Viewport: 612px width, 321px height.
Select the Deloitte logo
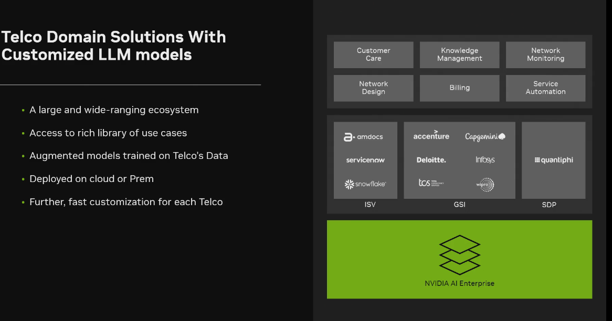(x=431, y=160)
